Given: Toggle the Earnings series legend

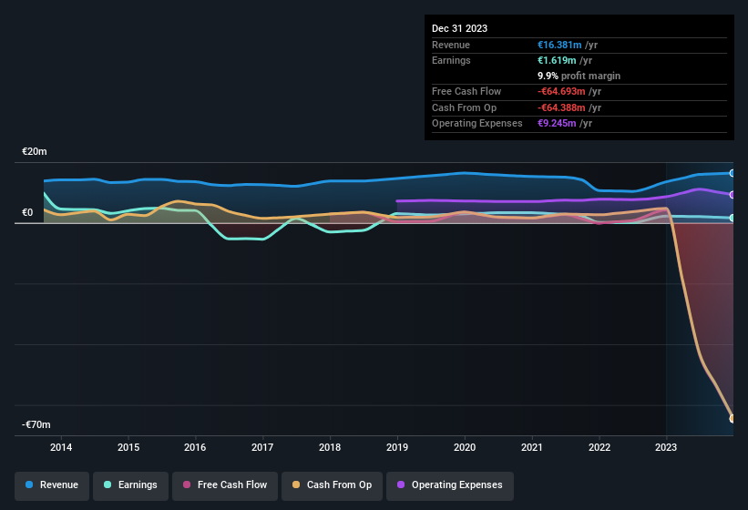Looking at the screenshot, I should point(130,485).
